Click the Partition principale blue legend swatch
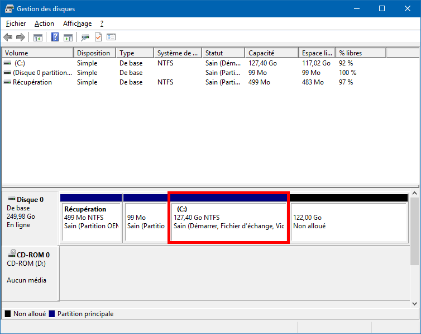This screenshot has width=421, height=334. pos(52,314)
